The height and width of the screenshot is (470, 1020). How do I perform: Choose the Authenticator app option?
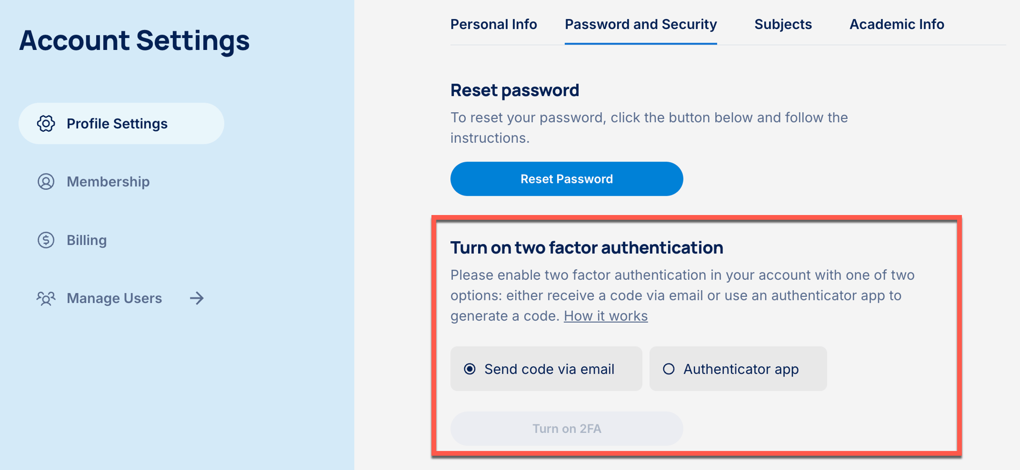737,369
